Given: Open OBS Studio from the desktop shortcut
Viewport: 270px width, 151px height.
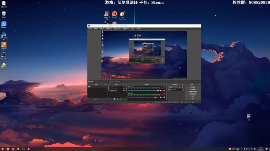Looking at the screenshot, I should [x=4, y=56].
